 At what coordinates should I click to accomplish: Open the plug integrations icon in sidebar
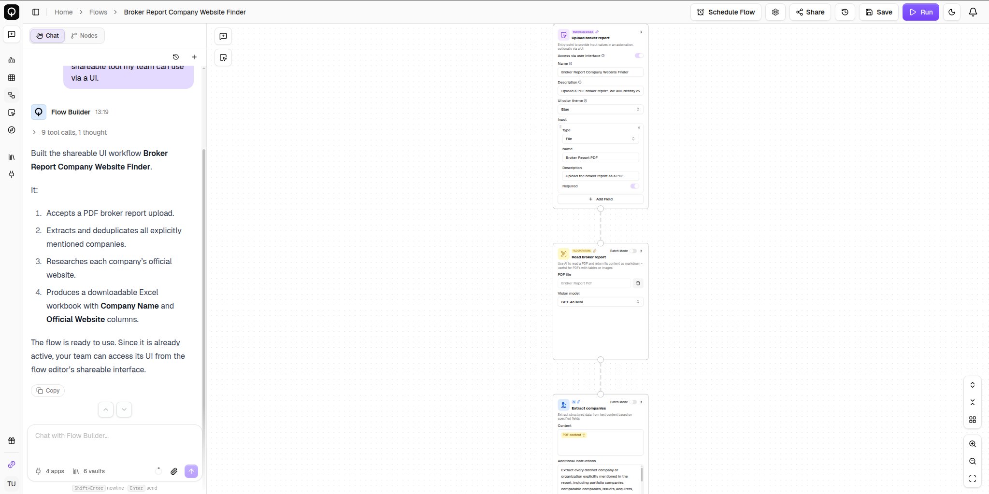[12, 174]
